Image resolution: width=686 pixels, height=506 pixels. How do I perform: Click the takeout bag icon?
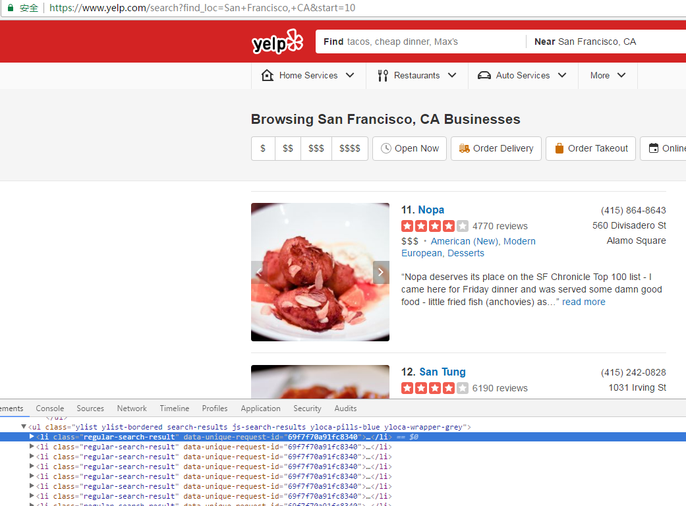[559, 148]
